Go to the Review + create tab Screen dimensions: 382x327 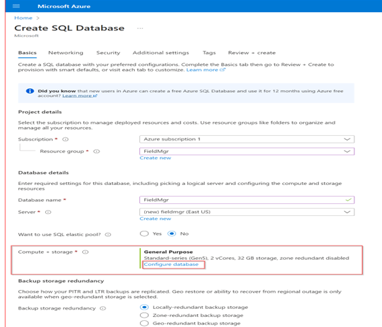(x=252, y=52)
